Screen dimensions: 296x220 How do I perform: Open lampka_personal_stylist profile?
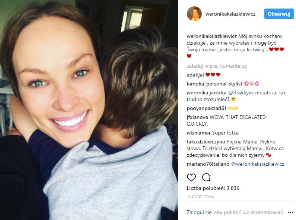coord(214,84)
